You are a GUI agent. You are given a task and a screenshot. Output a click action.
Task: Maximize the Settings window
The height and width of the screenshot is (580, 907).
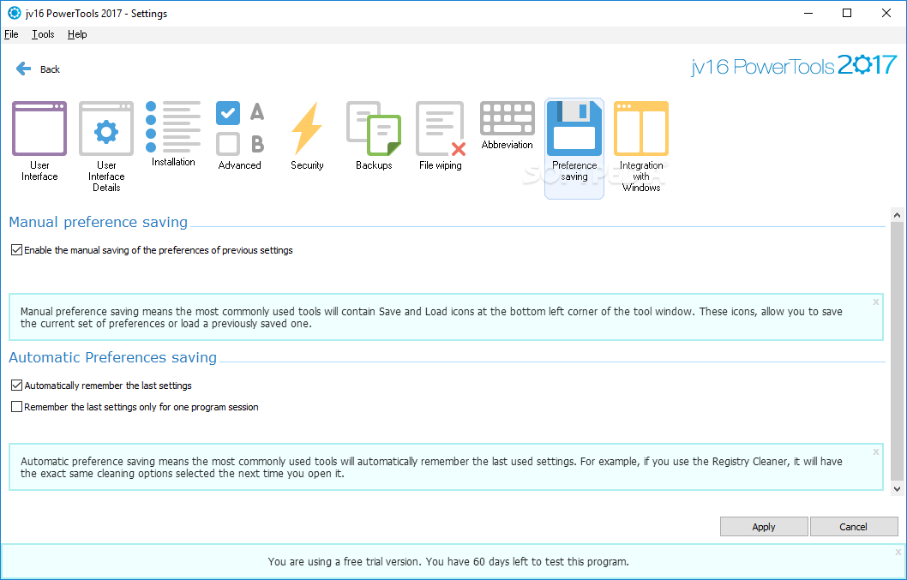(x=847, y=13)
